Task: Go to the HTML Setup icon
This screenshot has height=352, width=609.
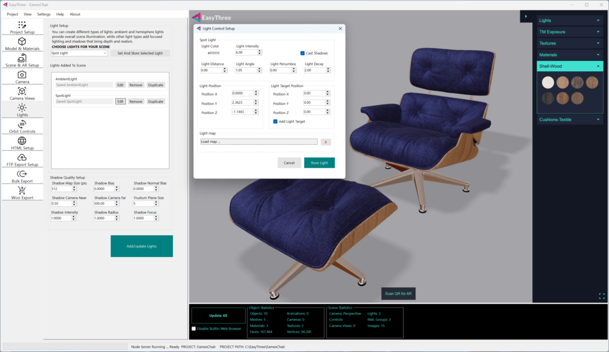Action: pyautogui.click(x=22, y=141)
